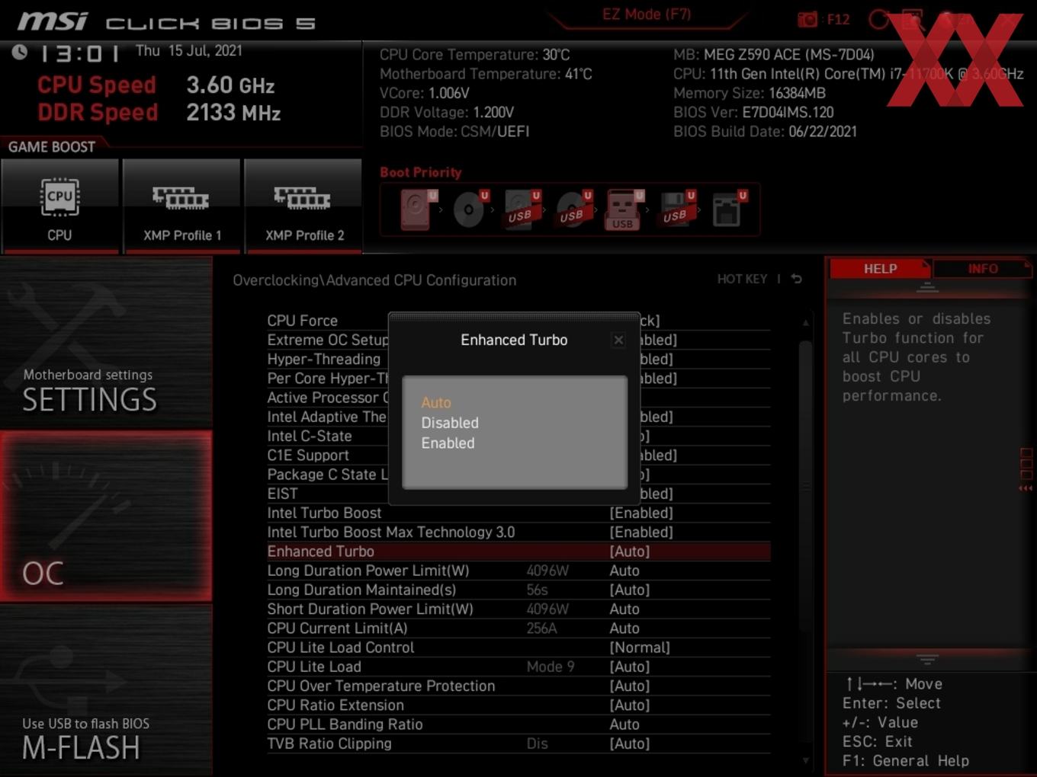Click CPU PLL Banding Ratio Auto field
The height and width of the screenshot is (777, 1037).
(x=624, y=724)
